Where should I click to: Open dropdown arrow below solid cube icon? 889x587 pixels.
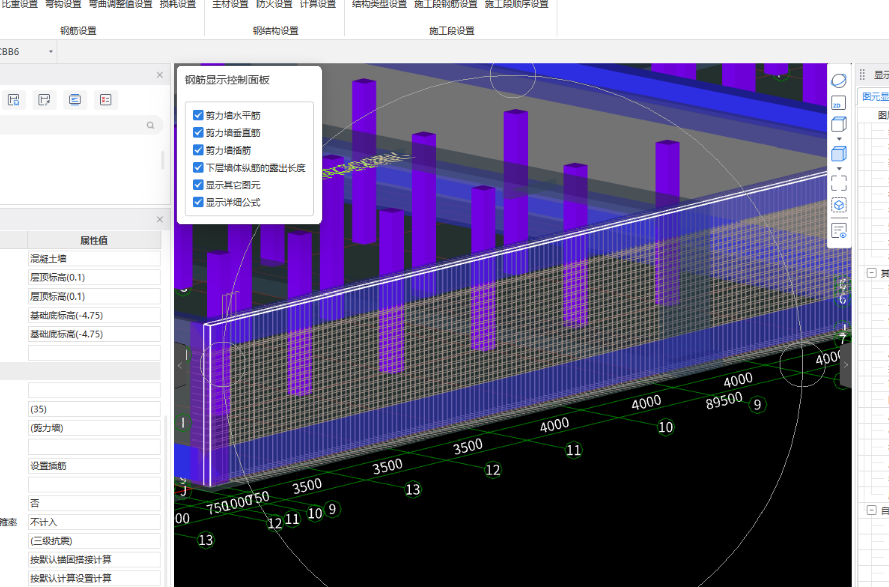839,169
